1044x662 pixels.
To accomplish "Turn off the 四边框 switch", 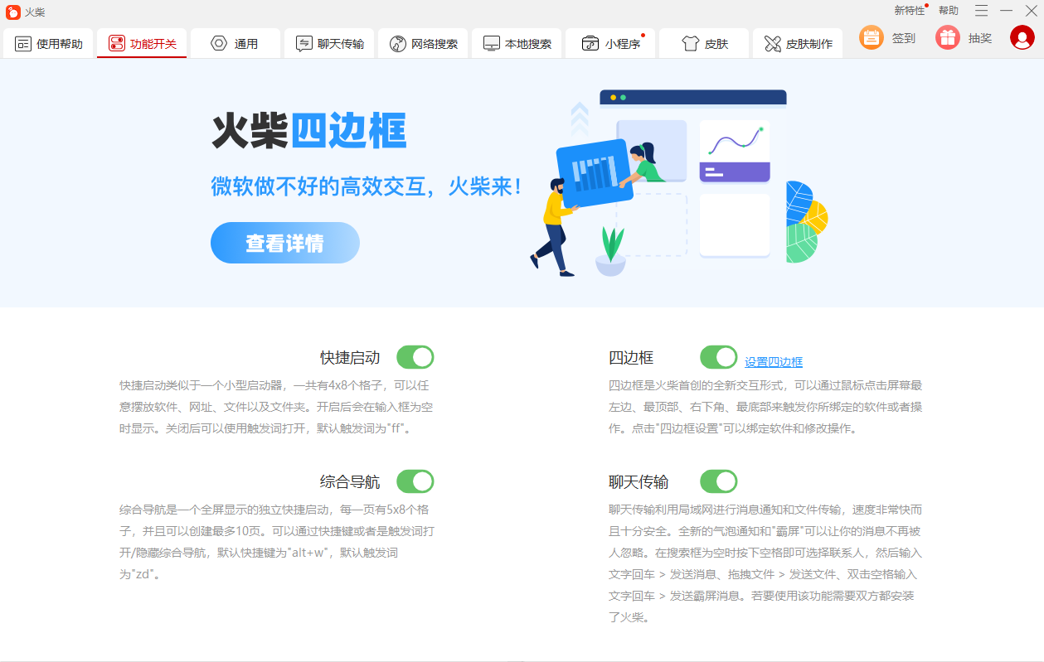I will (718, 356).
